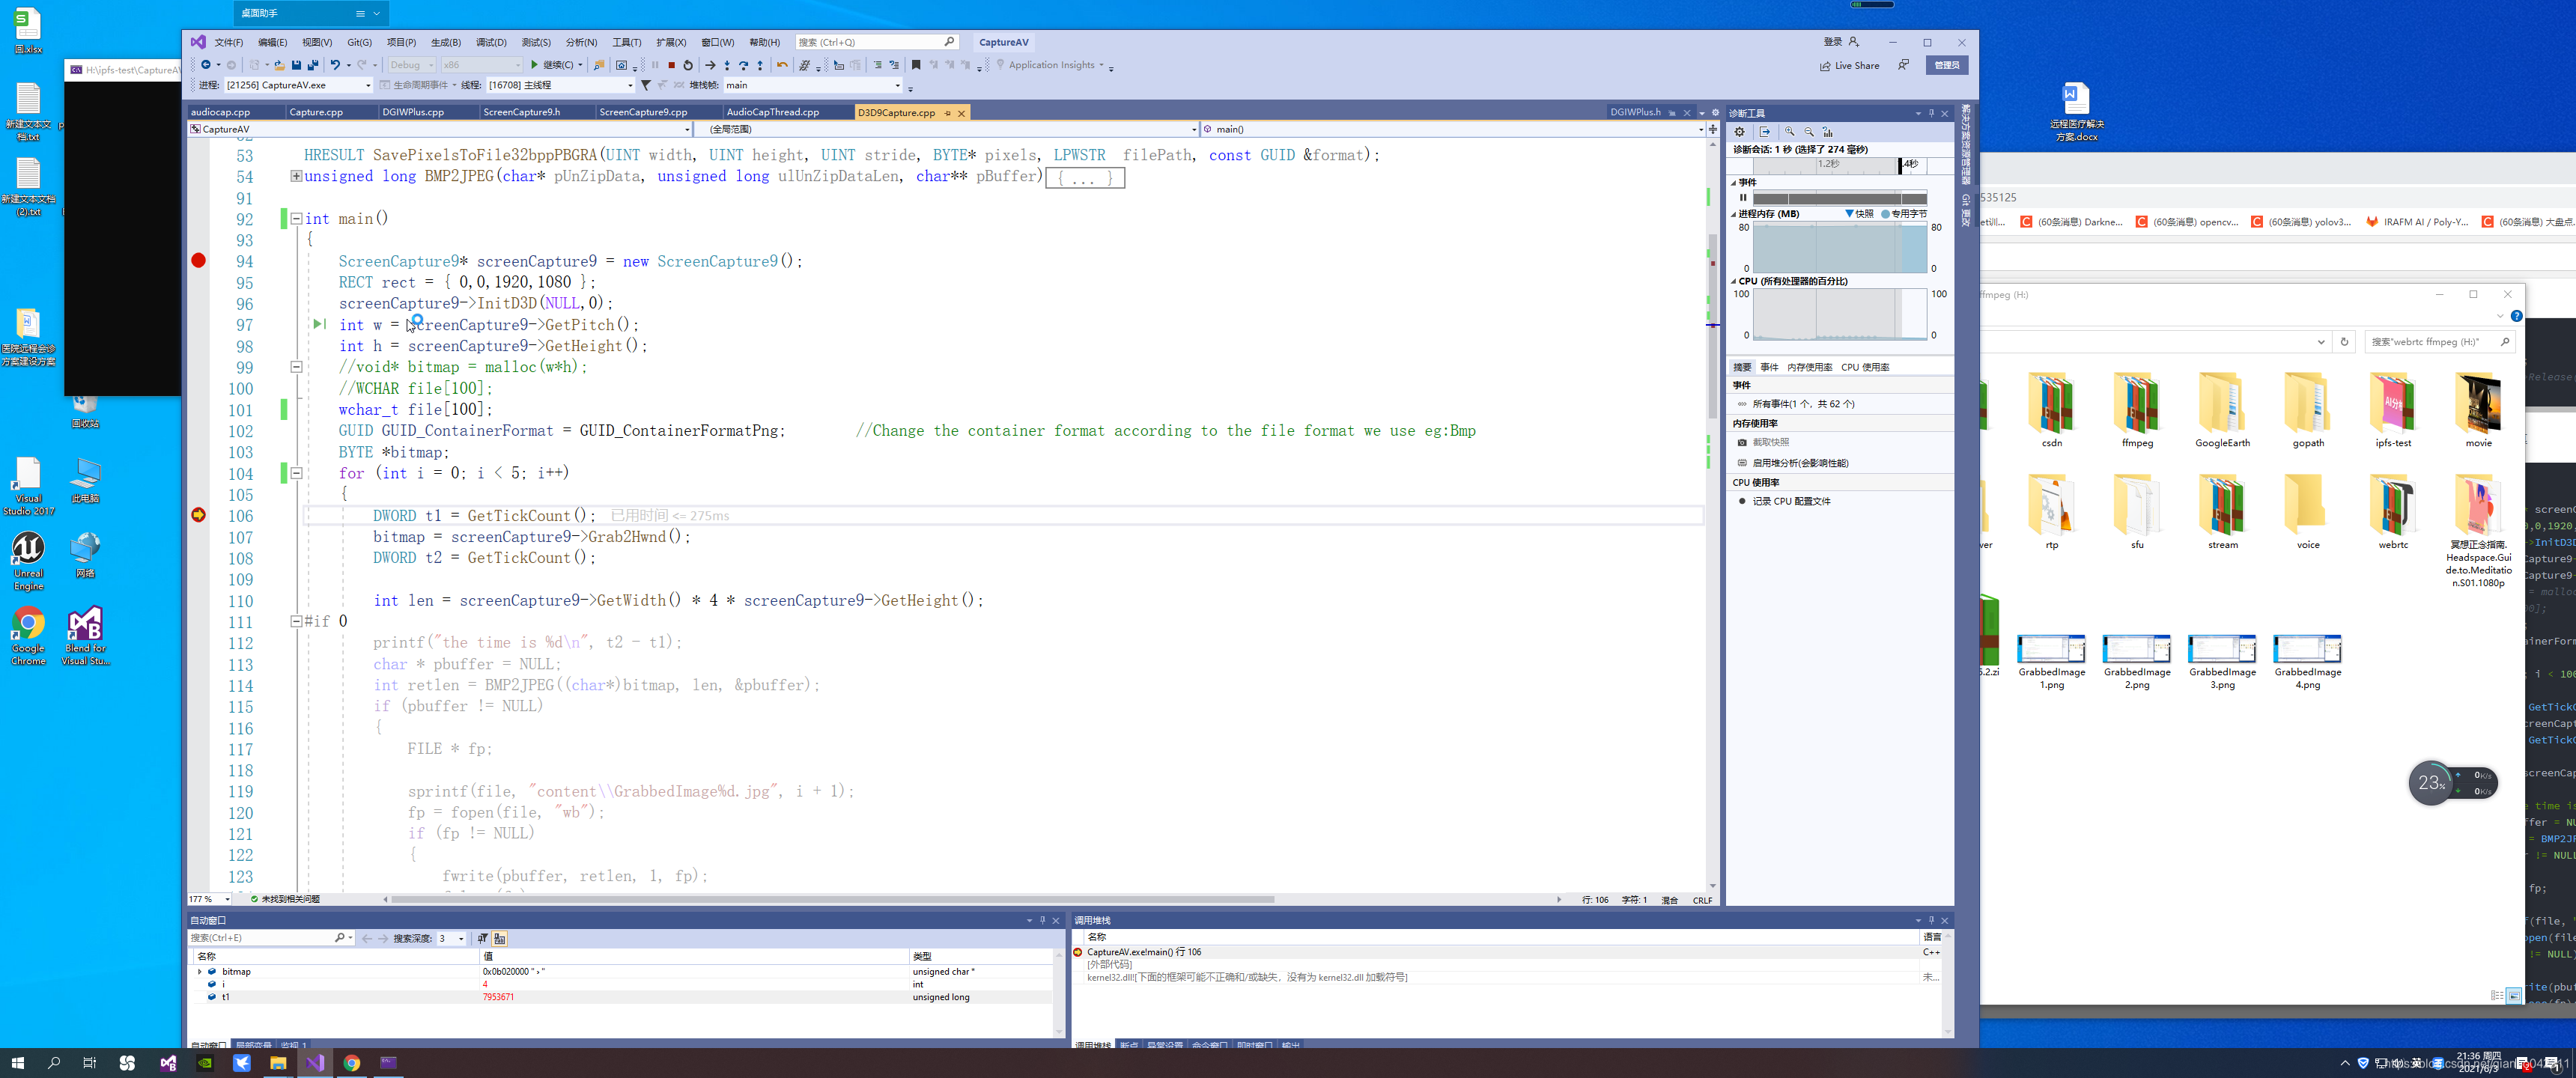Click the 管理员 badge button
The height and width of the screenshot is (1078, 2576).
1946,65
